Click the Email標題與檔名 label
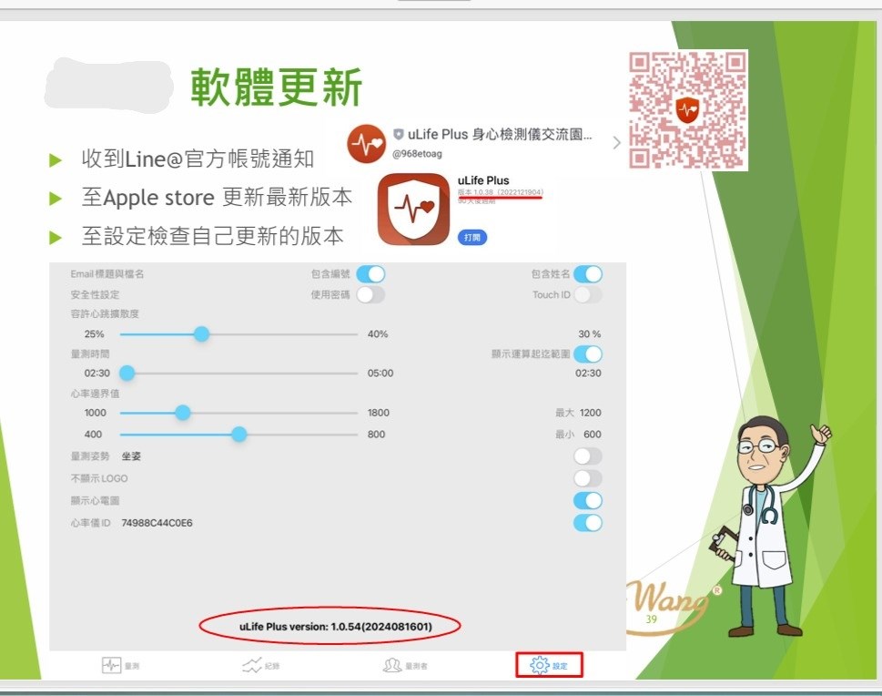Screen dimensions: 882x696 point(106,274)
